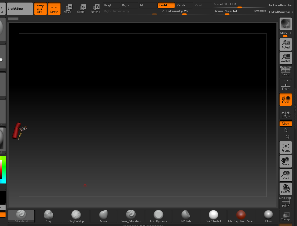Viewport: 297px width, 226px height.
Task: Turn off Zadd sculpting mode
Action: click(x=166, y=5)
